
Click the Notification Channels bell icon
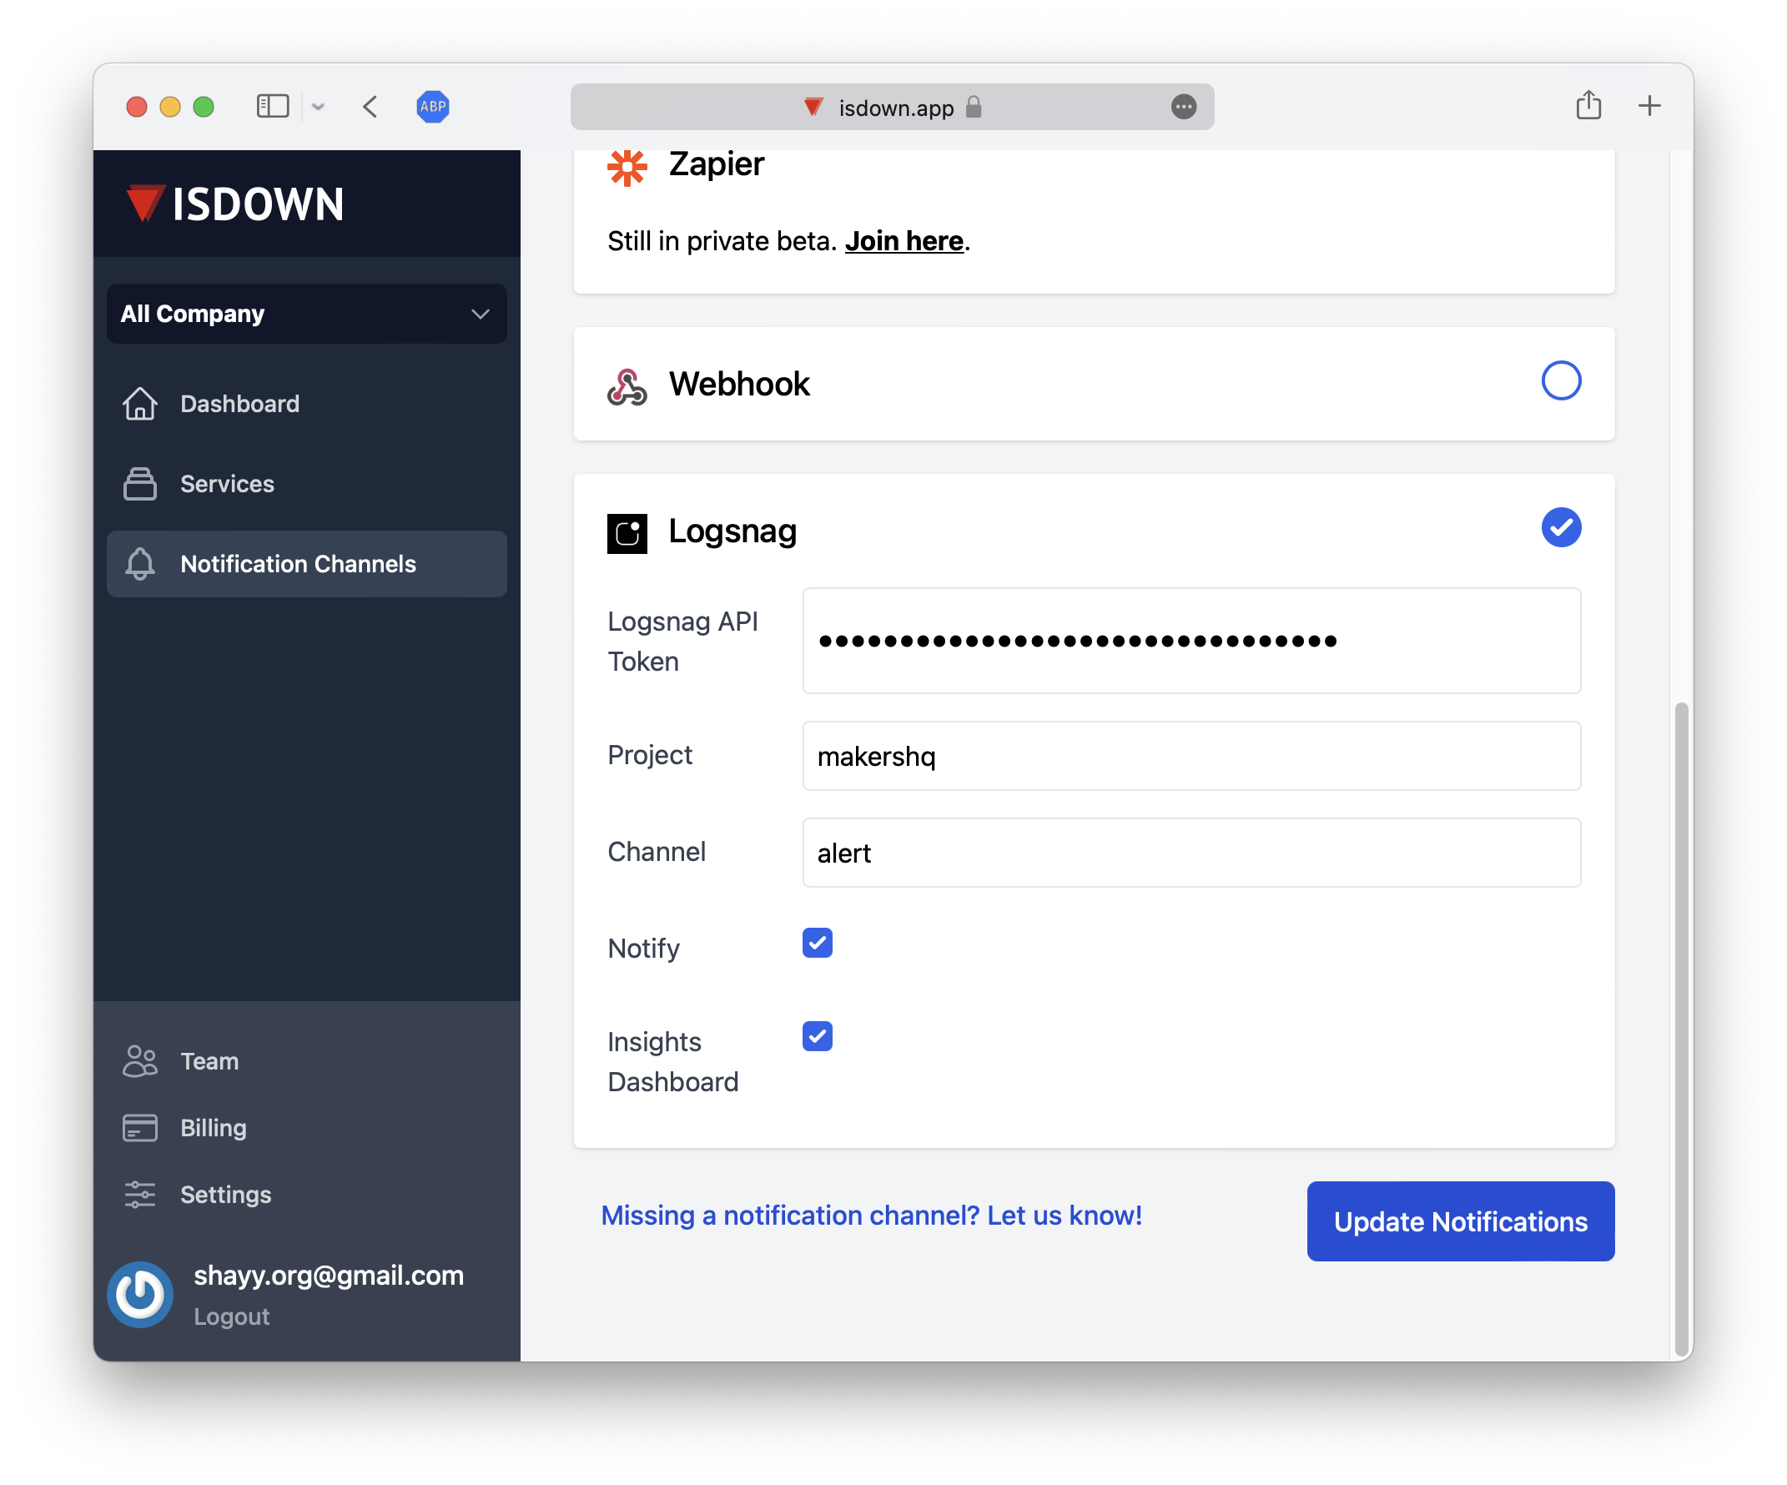click(x=140, y=564)
